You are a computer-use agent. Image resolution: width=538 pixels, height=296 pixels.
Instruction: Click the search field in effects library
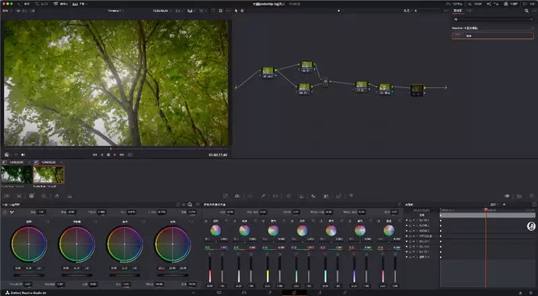click(494, 20)
